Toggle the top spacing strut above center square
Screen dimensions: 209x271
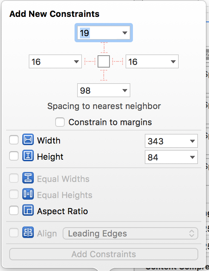tap(104, 48)
